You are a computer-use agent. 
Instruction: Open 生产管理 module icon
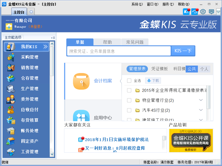click(x=11, y=89)
